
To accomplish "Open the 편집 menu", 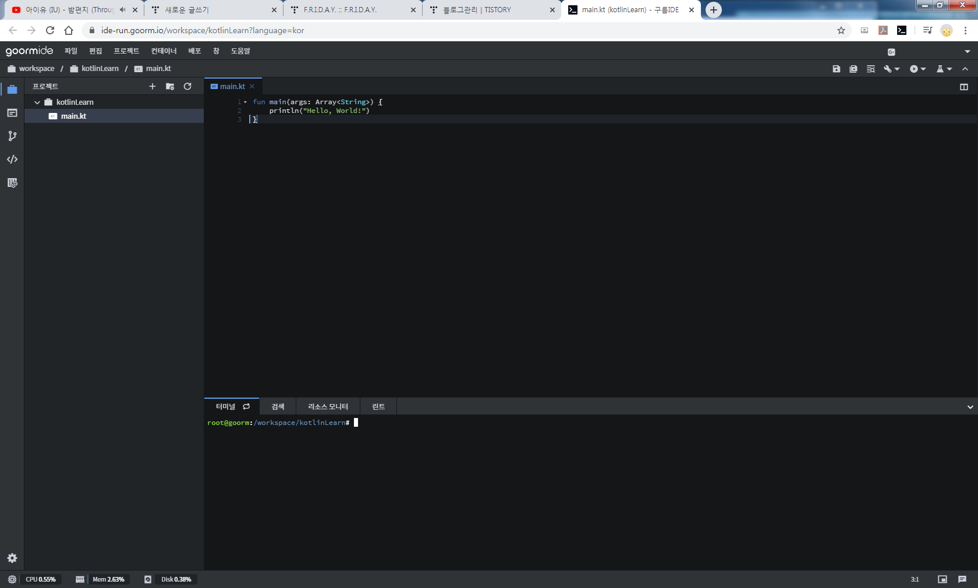I will (x=95, y=51).
